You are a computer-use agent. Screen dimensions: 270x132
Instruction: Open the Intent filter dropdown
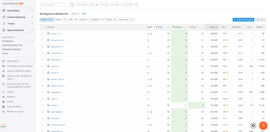click(x=114, y=5)
